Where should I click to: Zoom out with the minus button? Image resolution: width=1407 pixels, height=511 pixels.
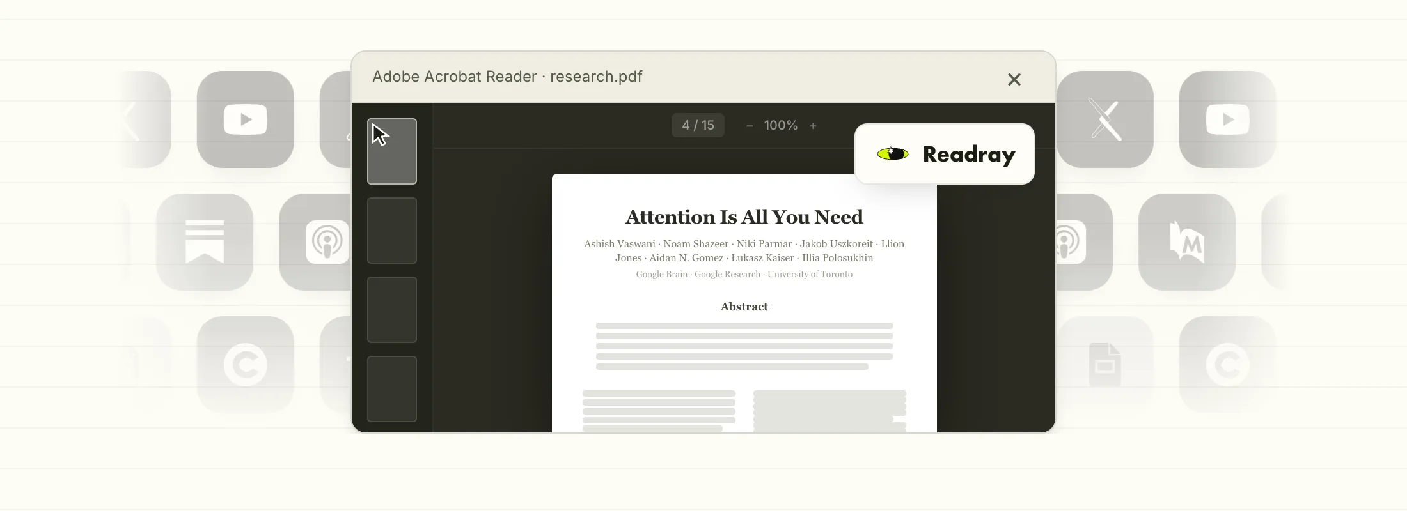coord(750,126)
